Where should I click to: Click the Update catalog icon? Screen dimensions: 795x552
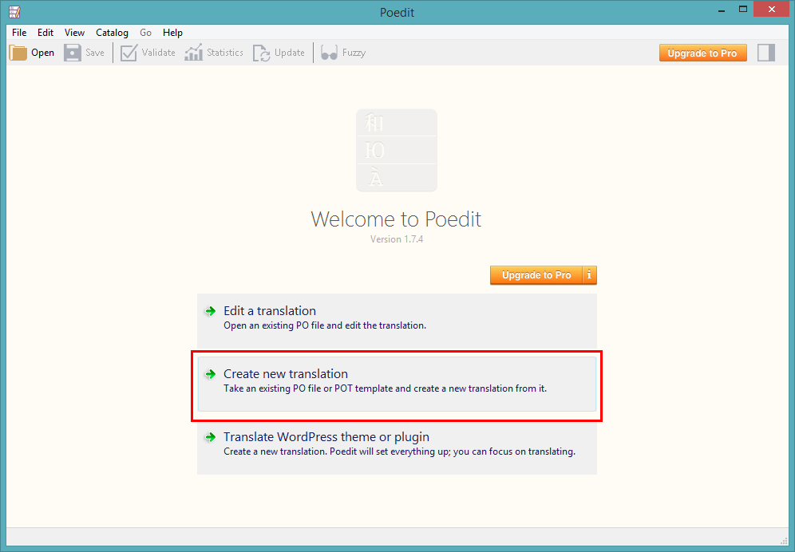(x=261, y=53)
